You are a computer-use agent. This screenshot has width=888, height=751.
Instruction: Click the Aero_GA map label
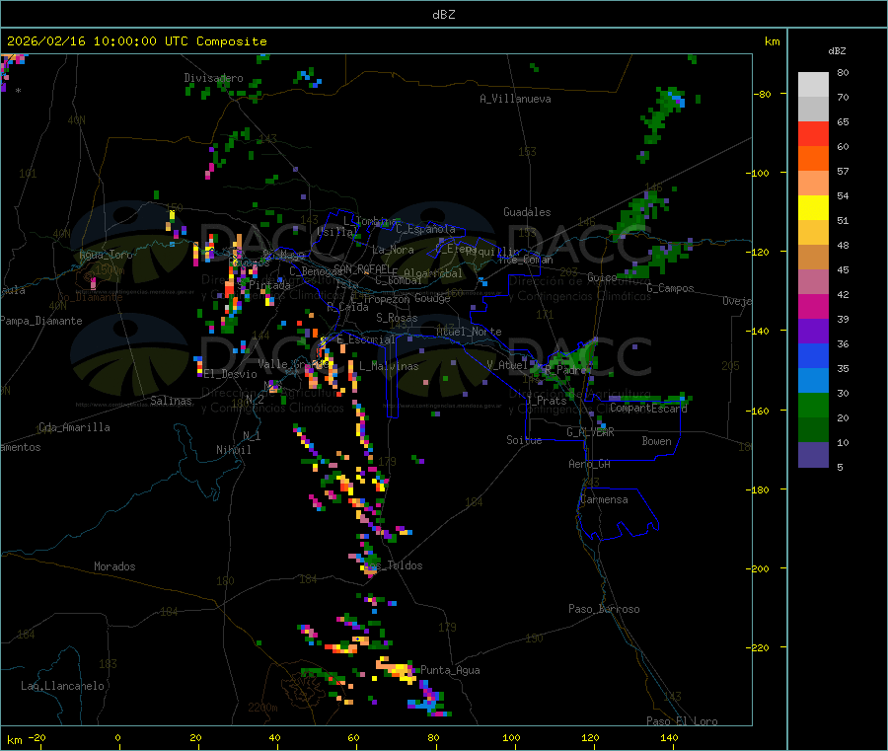pos(590,464)
